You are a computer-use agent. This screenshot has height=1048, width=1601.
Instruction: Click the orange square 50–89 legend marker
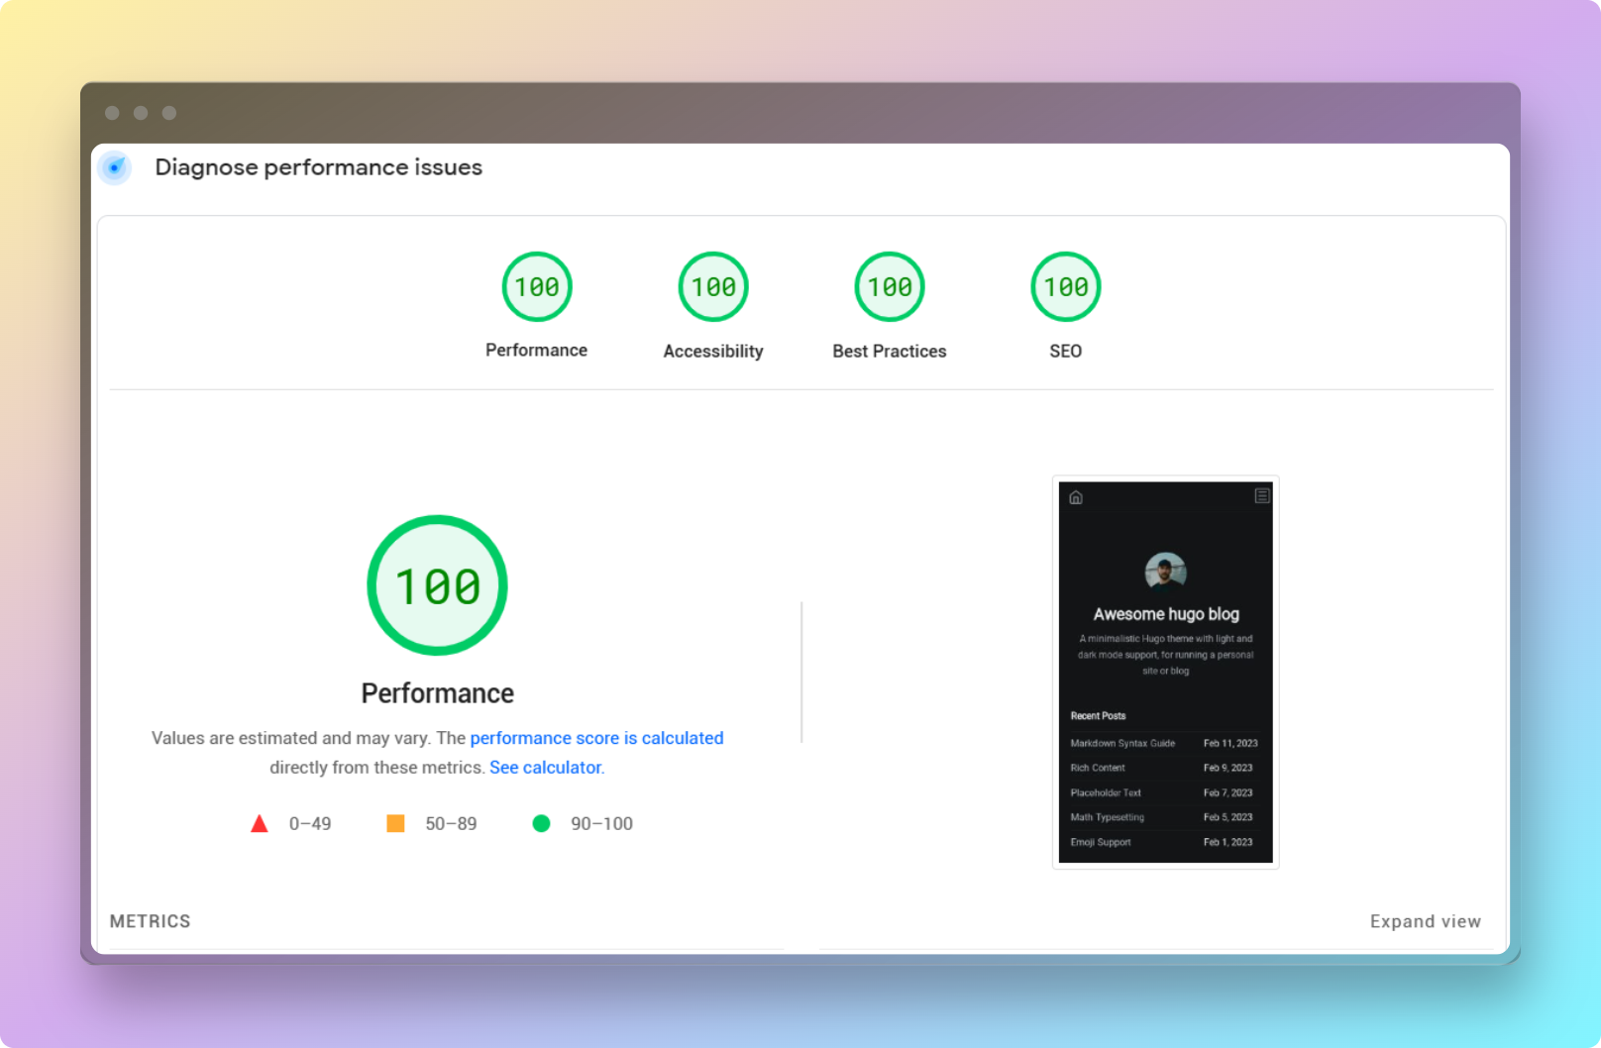pos(395,824)
